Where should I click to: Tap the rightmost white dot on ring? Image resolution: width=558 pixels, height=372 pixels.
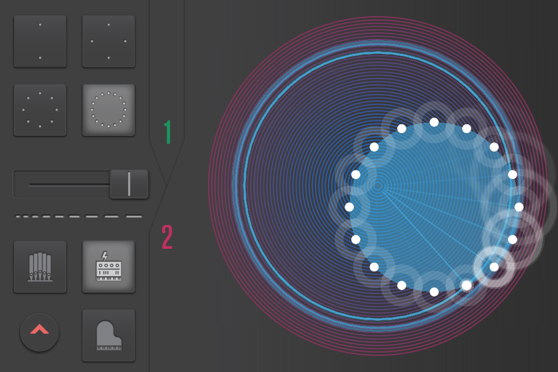click(x=519, y=207)
